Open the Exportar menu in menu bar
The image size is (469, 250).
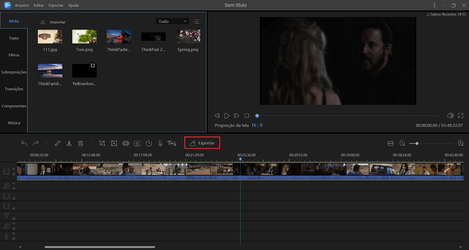pyautogui.click(x=56, y=5)
